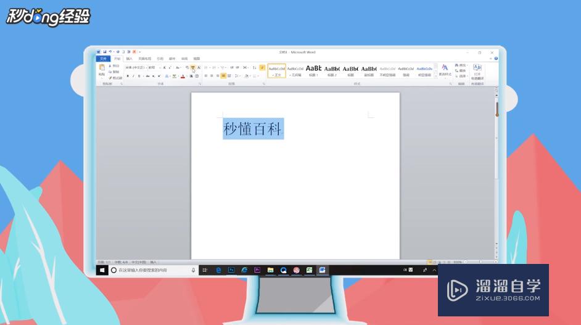Viewport: 581px width, 325px height.
Task: Open the font size combo box
Action: point(155,67)
